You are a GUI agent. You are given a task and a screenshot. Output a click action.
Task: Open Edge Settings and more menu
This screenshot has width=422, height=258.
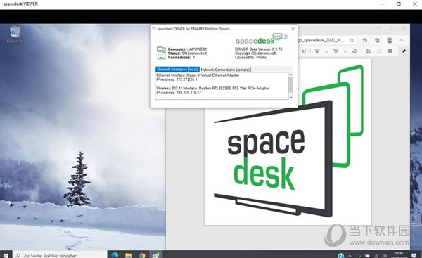(402, 40)
